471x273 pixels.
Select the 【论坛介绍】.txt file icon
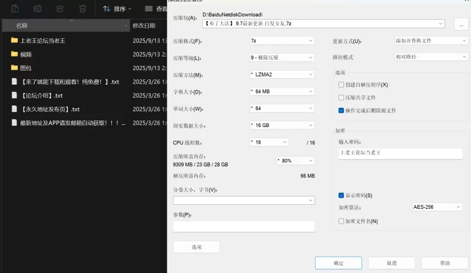[14, 95]
